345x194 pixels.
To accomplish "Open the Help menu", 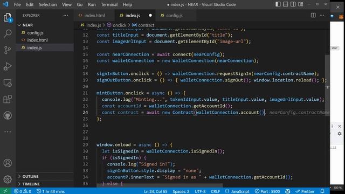I will pyautogui.click(x=127, y=4).
